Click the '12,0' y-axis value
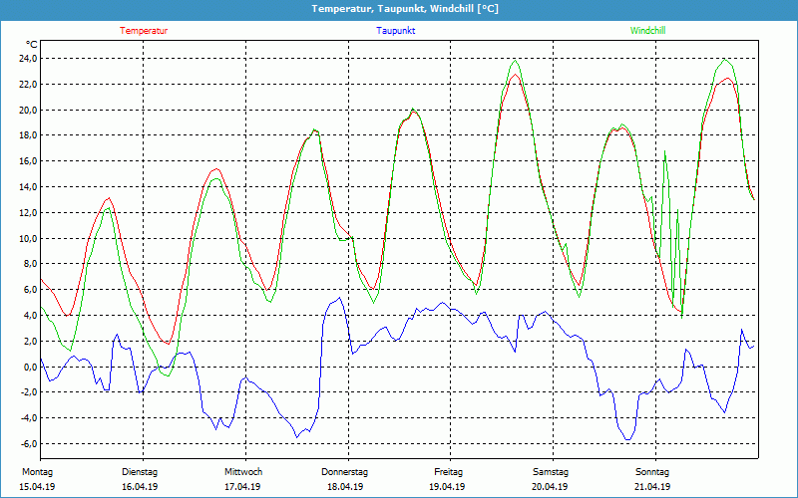 [x=29, y=212]
